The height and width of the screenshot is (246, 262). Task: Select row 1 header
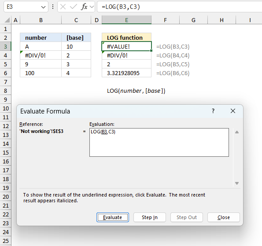point(6,29)
